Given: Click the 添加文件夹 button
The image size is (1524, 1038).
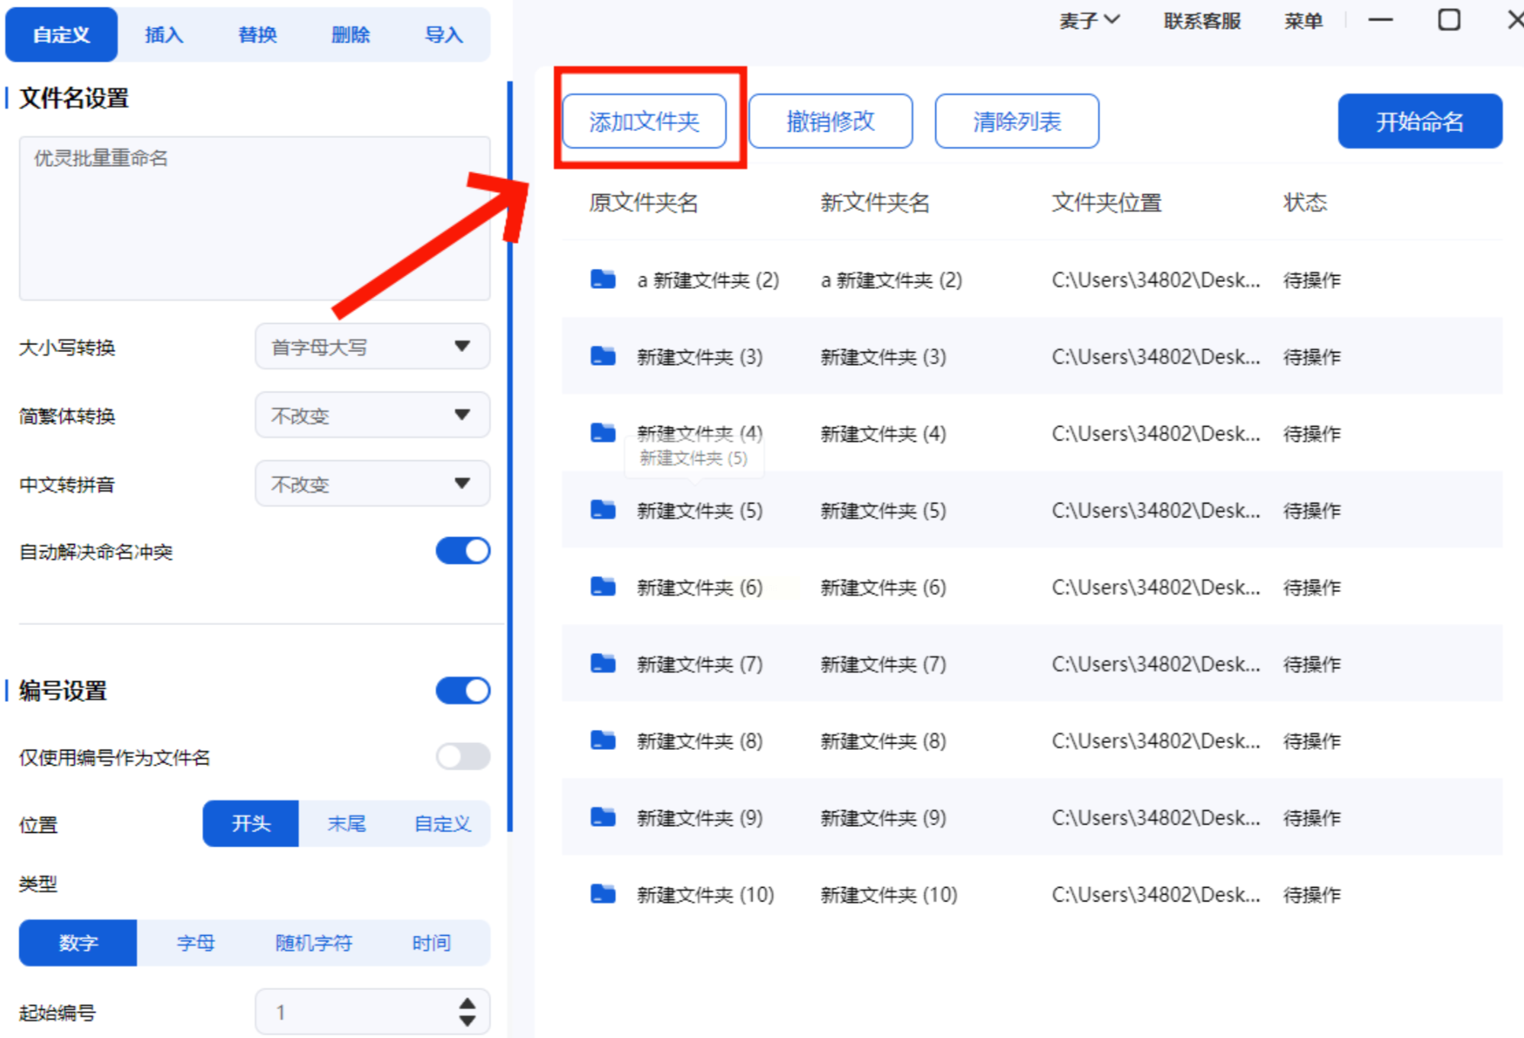Looking at the screenshot, I should [x=644, y=121].
